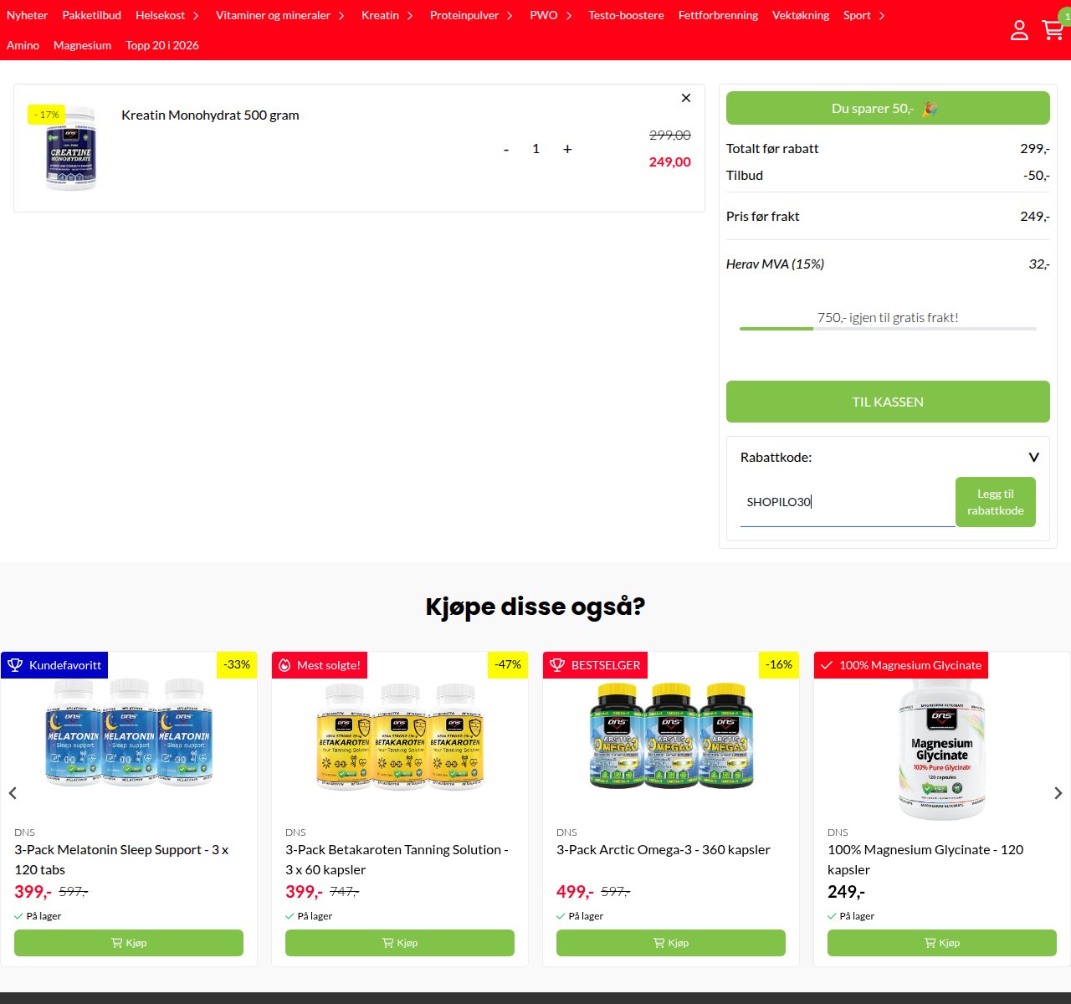Click the Kundefavoritt trophy icon

click(15, 665)
